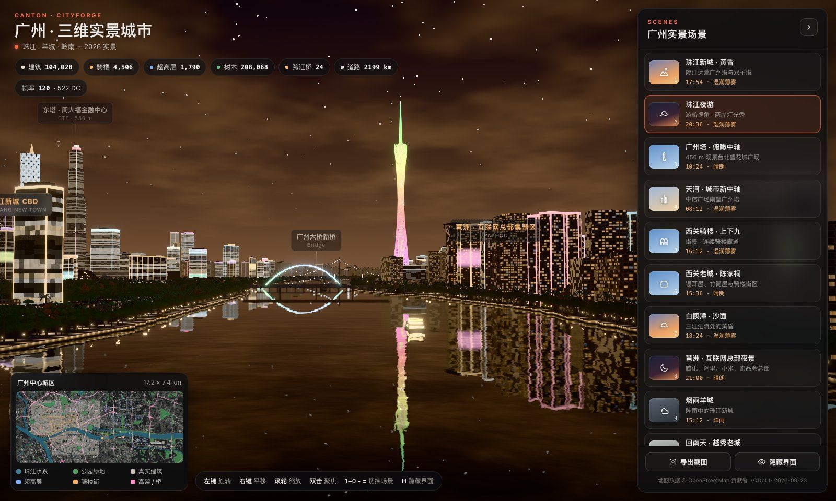
Task: Click the 东塔 · 周大福金融中心 landmark label
Action: [75, 113]
